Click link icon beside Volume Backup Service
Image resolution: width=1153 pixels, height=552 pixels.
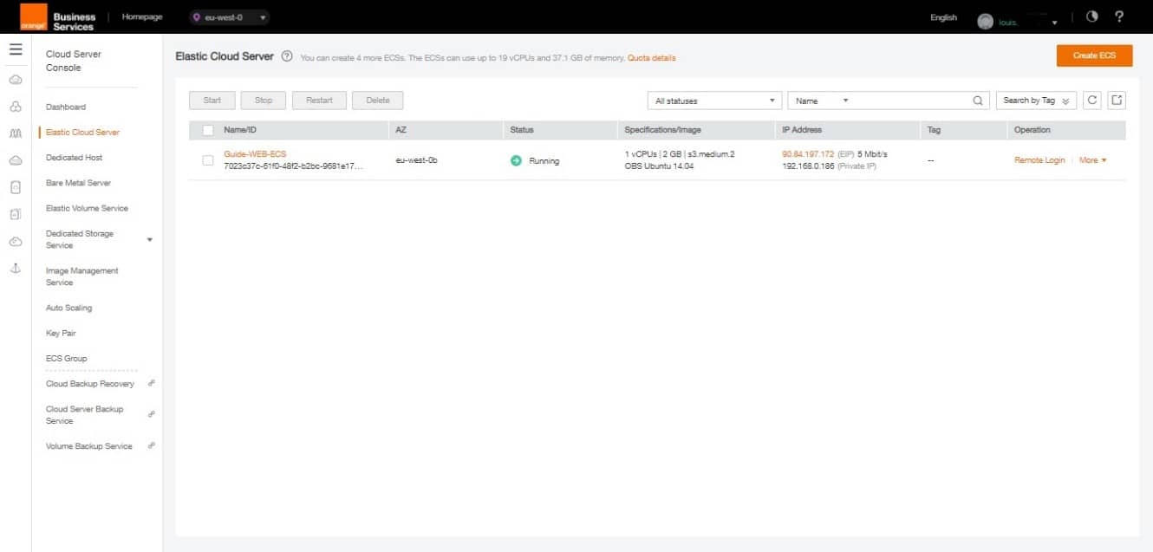coord(152,445)
